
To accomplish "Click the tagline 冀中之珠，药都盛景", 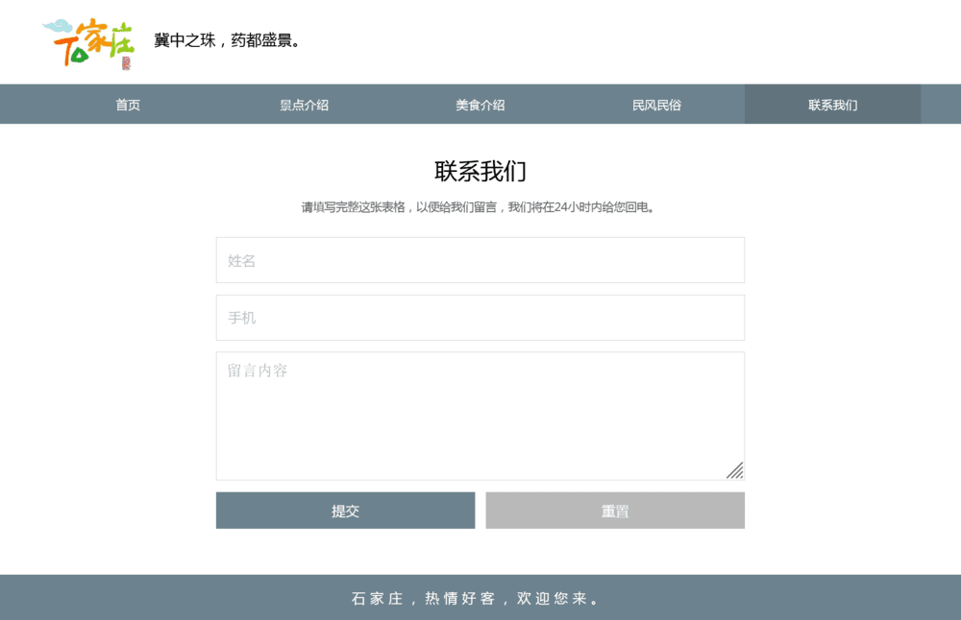I will [x=229, y=40].
